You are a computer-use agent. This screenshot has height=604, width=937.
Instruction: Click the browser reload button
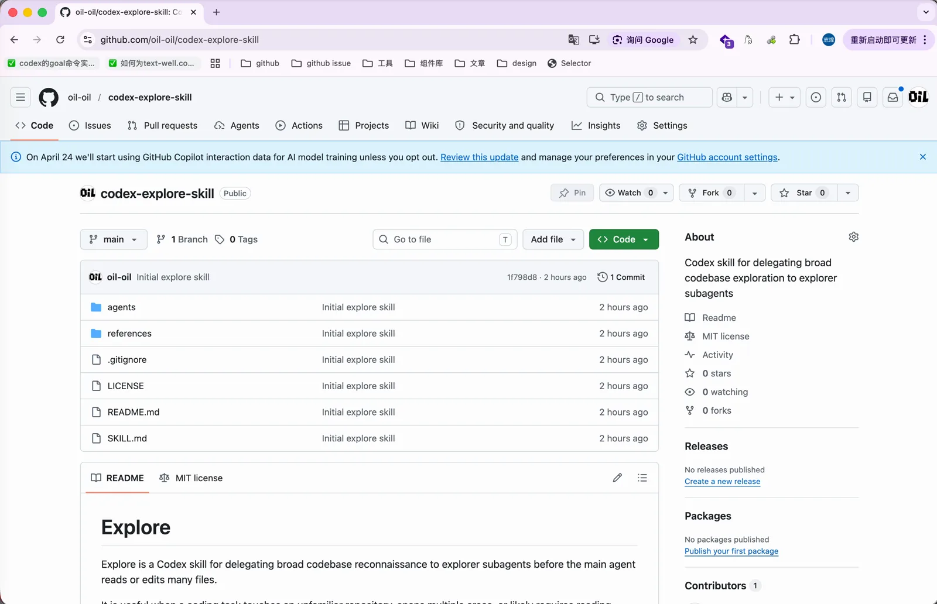point(60,40)
